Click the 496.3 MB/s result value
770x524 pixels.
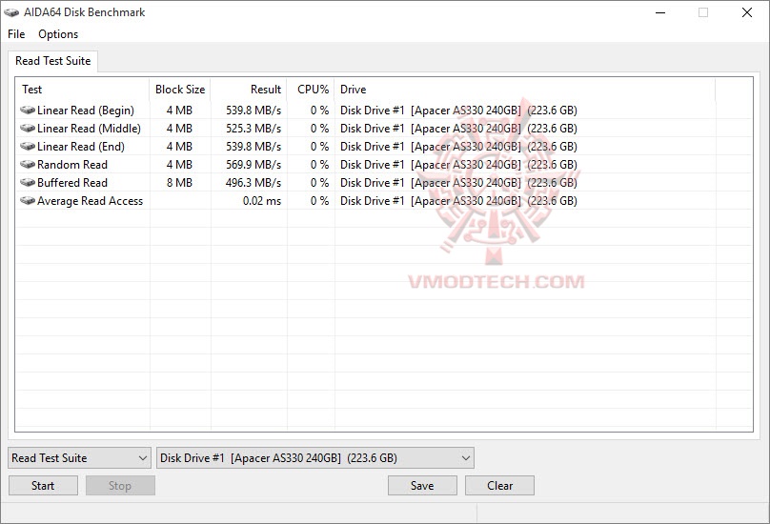tap(253, 183)
